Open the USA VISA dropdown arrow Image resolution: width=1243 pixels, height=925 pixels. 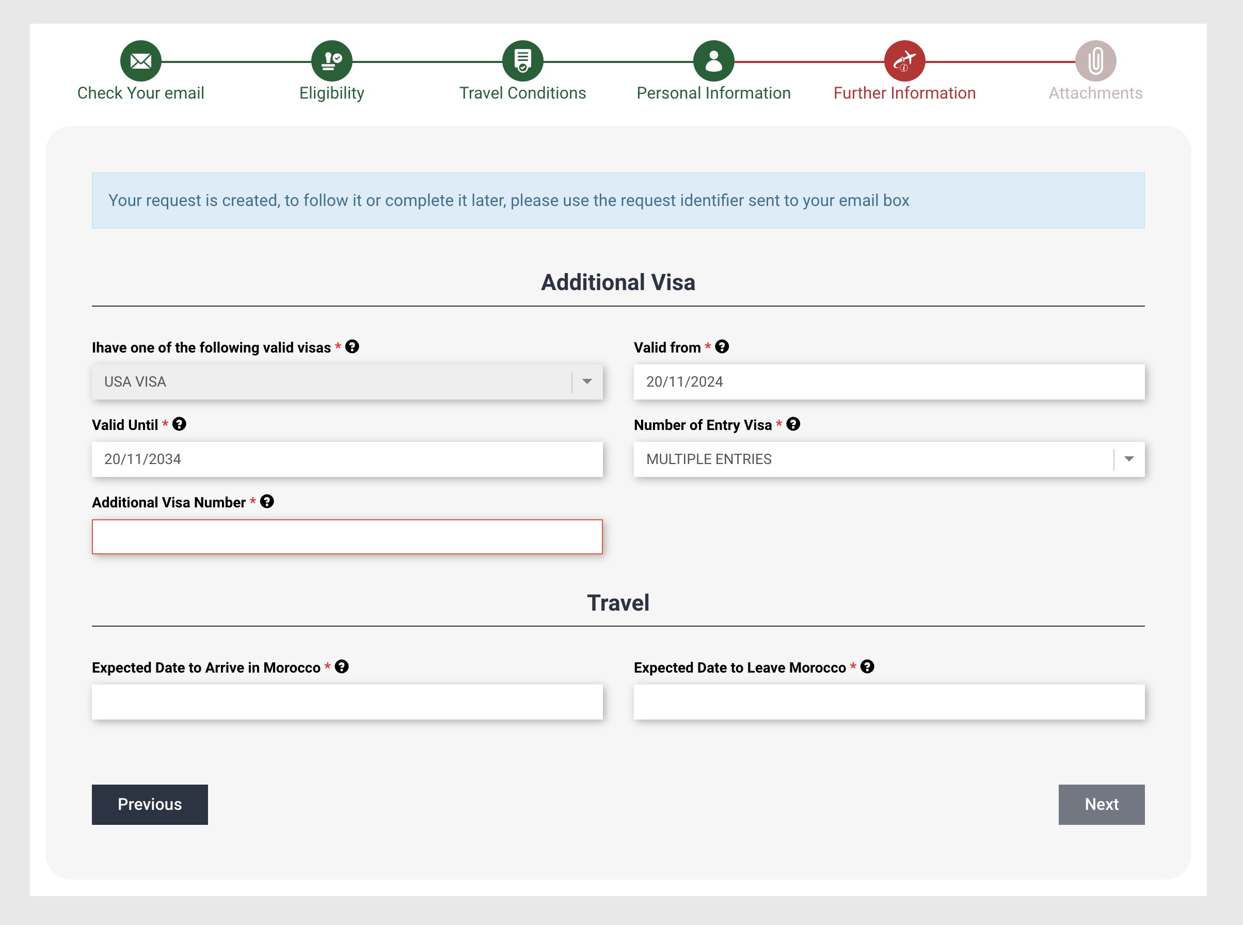point(587,382)
